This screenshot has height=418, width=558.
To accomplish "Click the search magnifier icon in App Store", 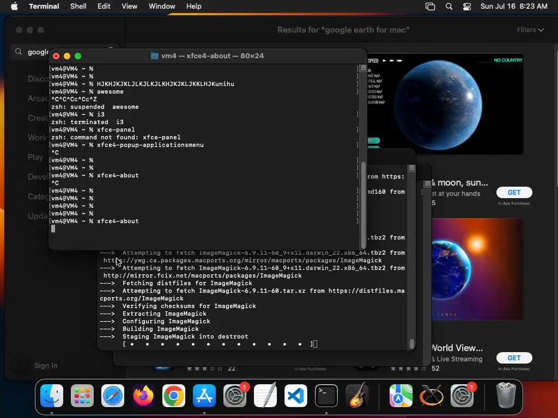I will point(19,52).
